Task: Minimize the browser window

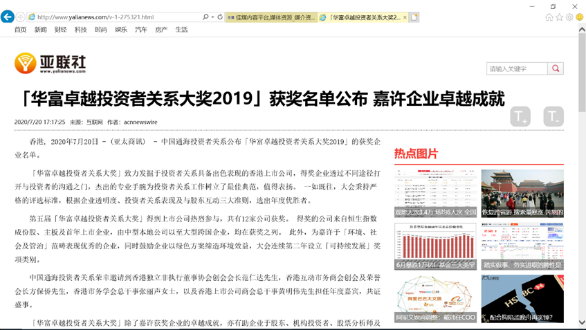Action: pos(532,6)
